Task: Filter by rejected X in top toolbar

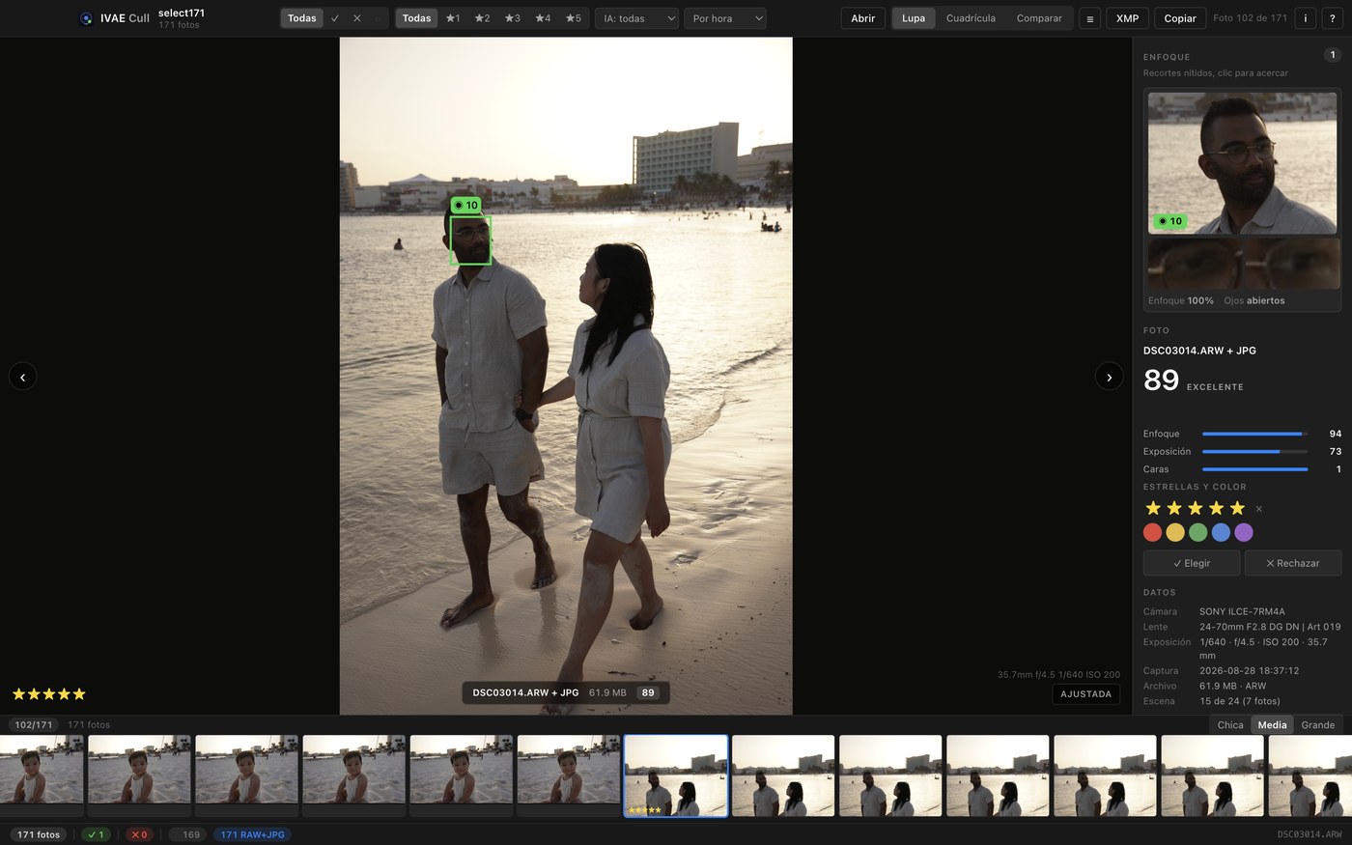Action: [356, 18]
